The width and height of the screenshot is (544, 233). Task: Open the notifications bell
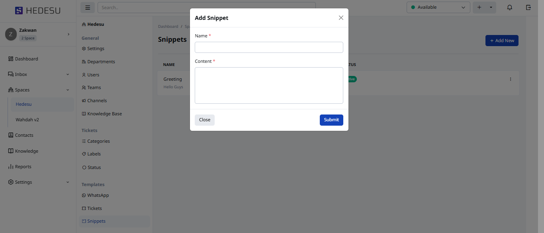click(x=509, y=8)
